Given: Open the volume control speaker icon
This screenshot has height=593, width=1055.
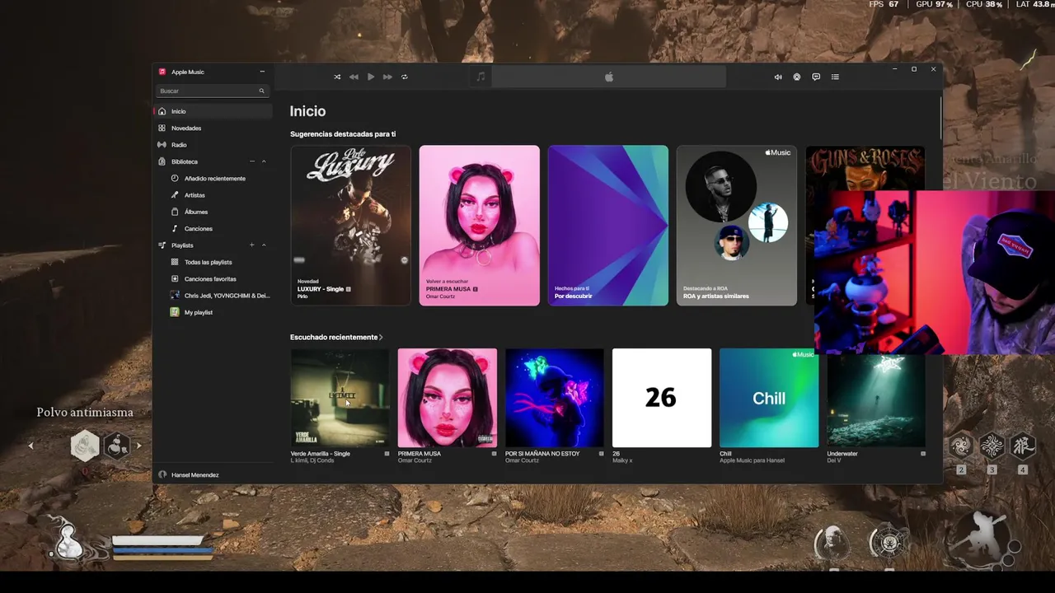Looking at the screenshot, I should (778, 77).
